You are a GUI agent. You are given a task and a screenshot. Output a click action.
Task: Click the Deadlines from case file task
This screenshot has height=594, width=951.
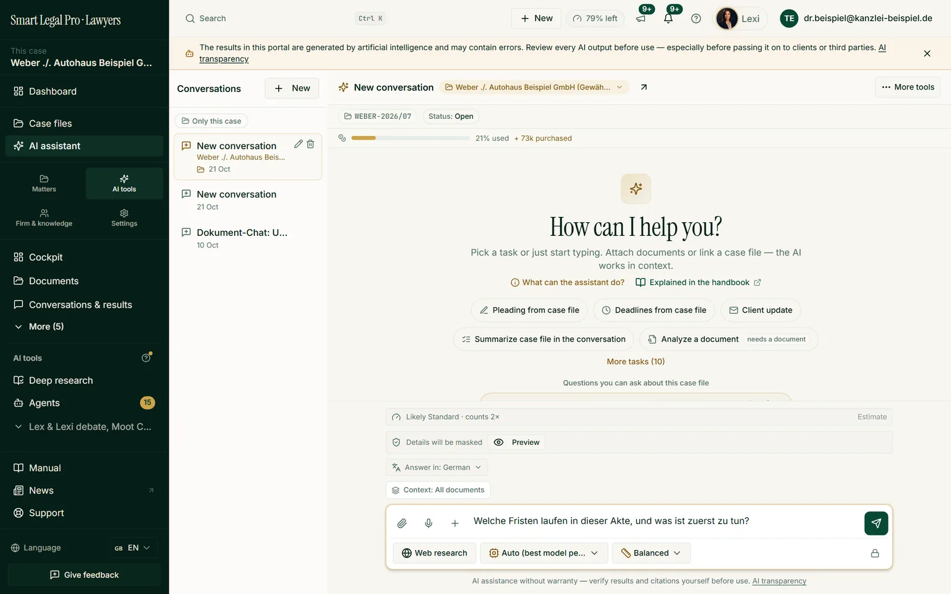pyautogui.click(x=654, y=310)
